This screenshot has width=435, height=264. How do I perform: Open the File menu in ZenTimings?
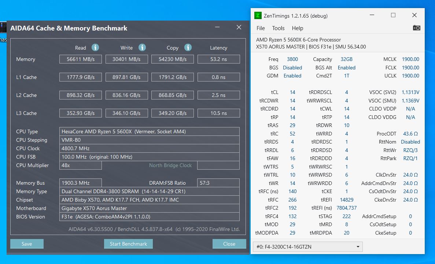point(261,28)
